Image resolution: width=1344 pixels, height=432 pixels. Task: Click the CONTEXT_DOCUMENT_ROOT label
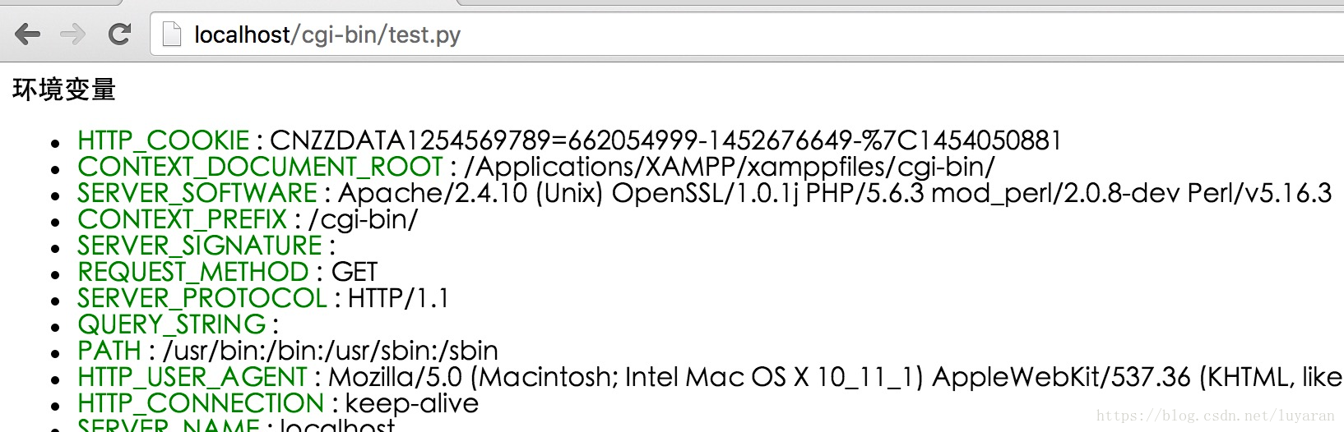[x=260, y=167]
